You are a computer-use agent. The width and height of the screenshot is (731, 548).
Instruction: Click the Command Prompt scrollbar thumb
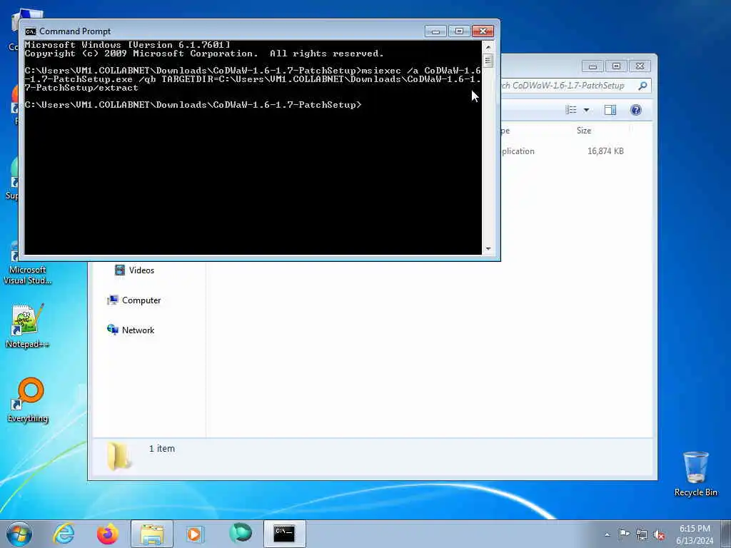tap(488, 61)
